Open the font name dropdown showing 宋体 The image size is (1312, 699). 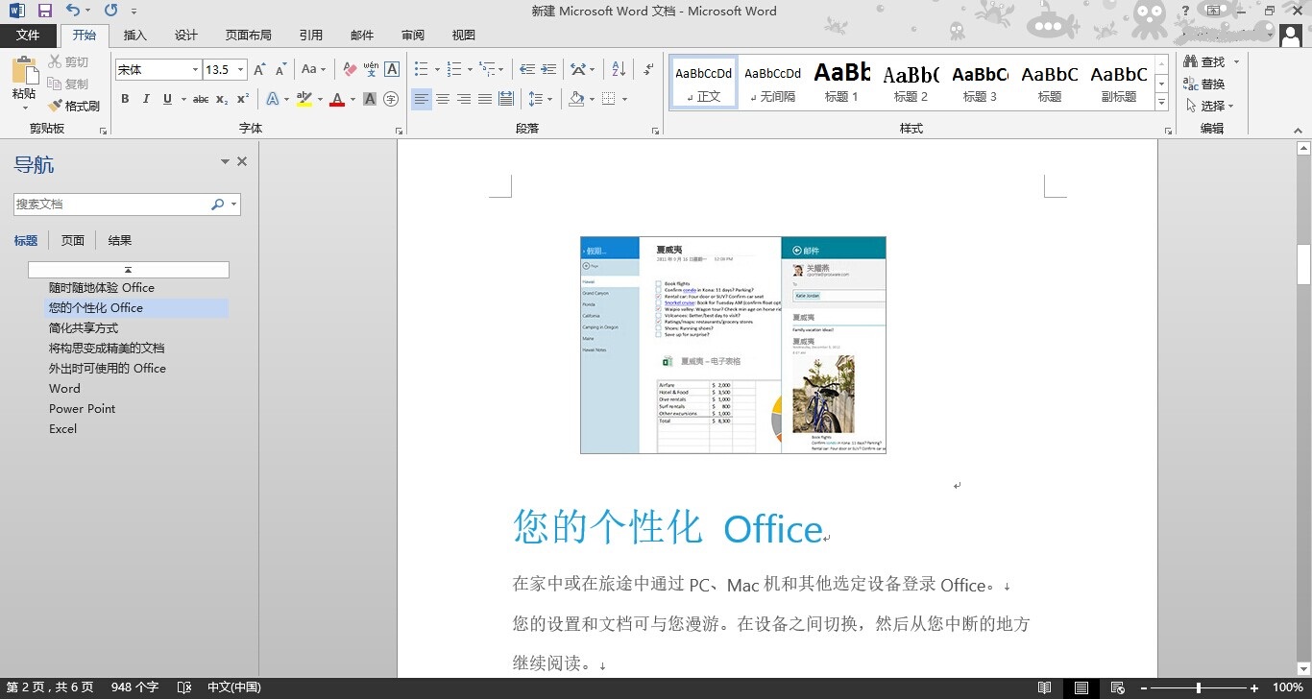pyautogui.click(x=195, y=70)
